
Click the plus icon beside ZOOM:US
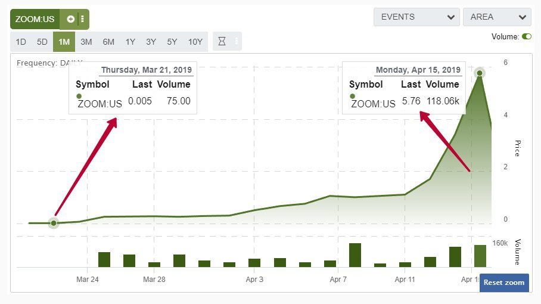click(x=70, y=19)
